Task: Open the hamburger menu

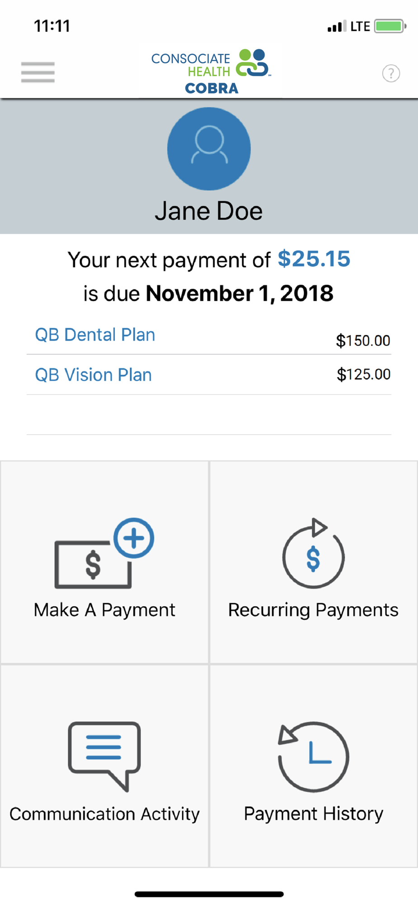Action: pos(38,72)
